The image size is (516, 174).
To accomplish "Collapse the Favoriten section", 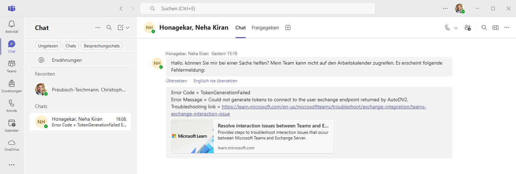I will click(45, 74).
